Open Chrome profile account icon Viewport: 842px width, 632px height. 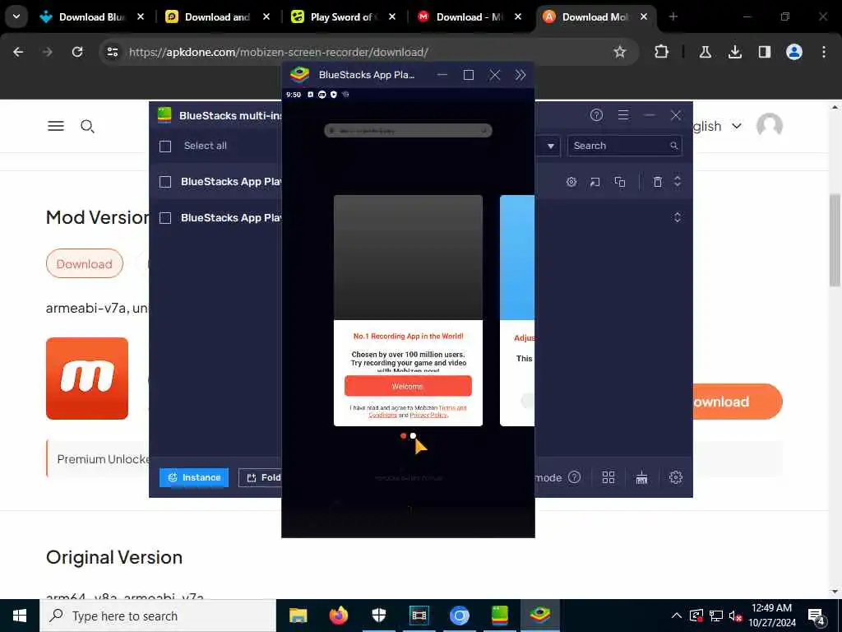pos(794,52)
